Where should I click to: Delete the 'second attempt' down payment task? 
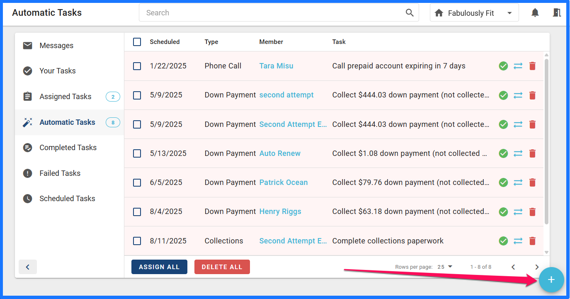point(533,95)
